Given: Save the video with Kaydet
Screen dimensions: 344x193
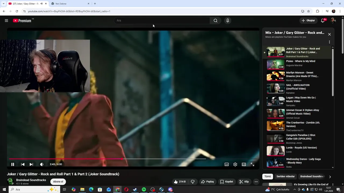Looking at the screenshot, I should coord(227,182).
